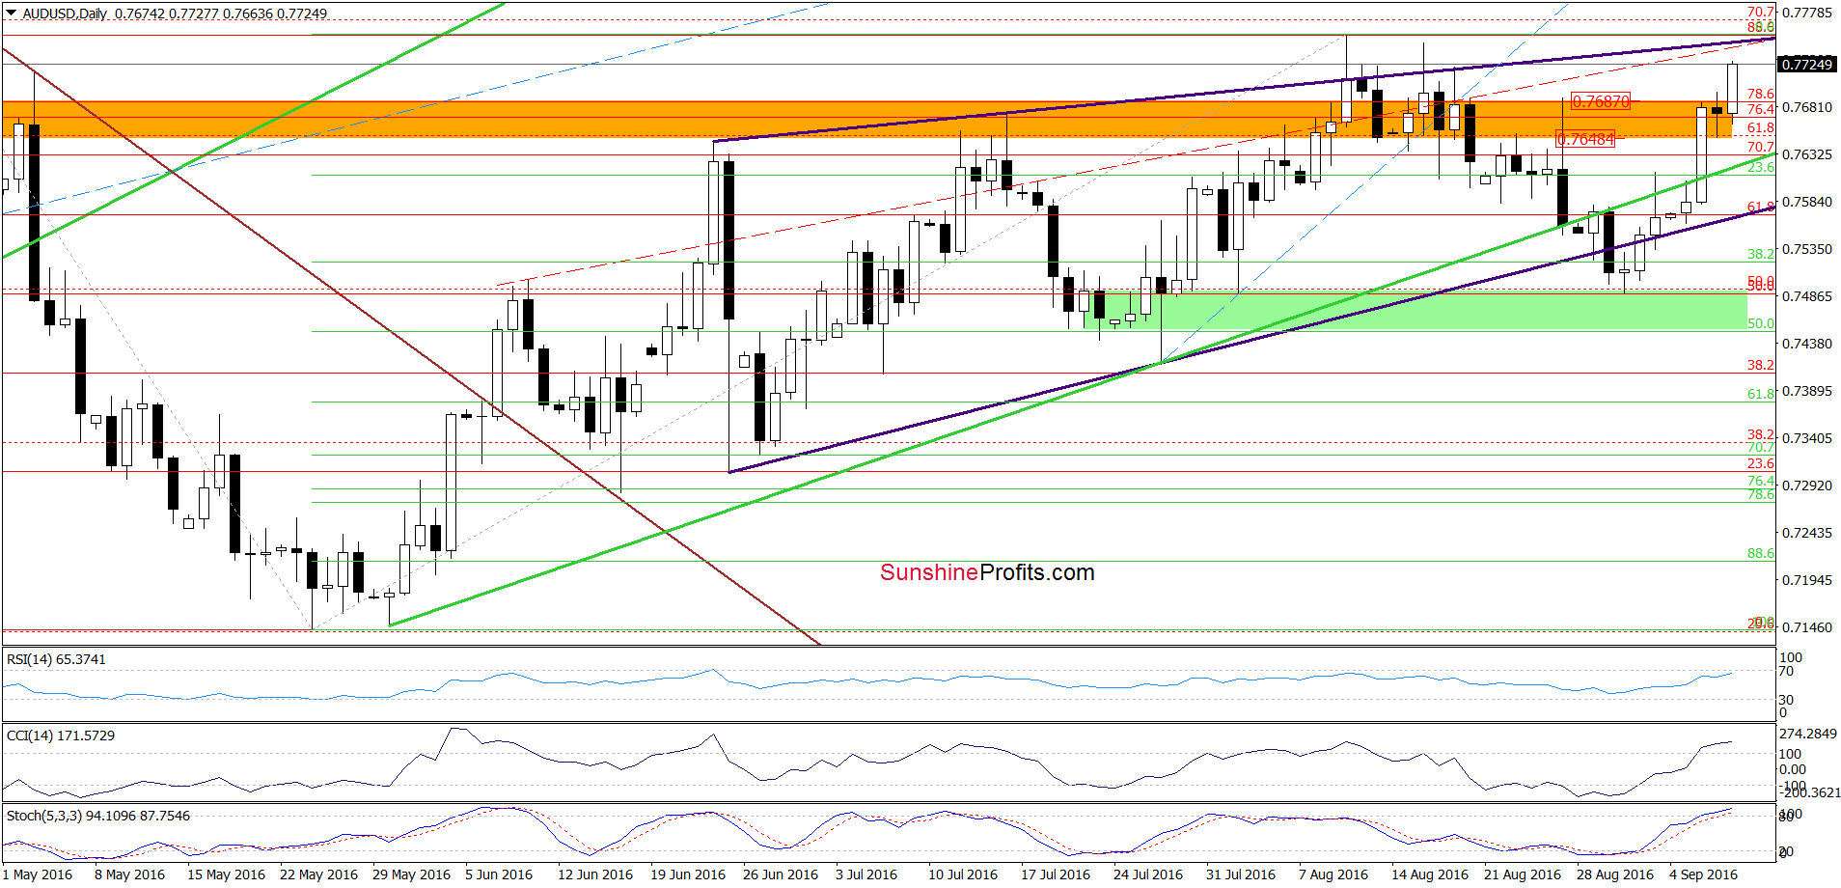Click the 0.73405 price axis value
This screenshot has width=1841, height=888.
(x=1806, y=438)
